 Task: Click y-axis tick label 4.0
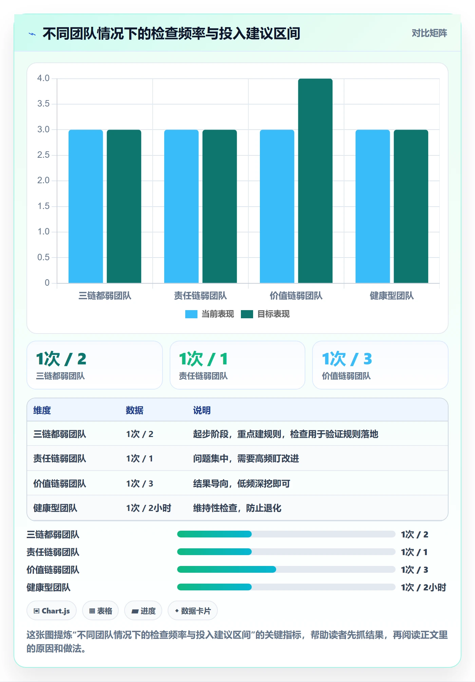coord(43,78)
